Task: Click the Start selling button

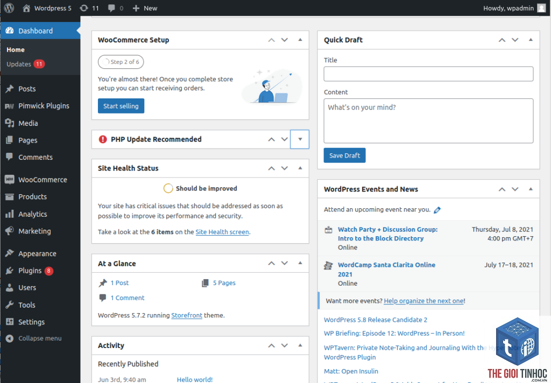Action: pyautogui.click(x=121, y=106)
